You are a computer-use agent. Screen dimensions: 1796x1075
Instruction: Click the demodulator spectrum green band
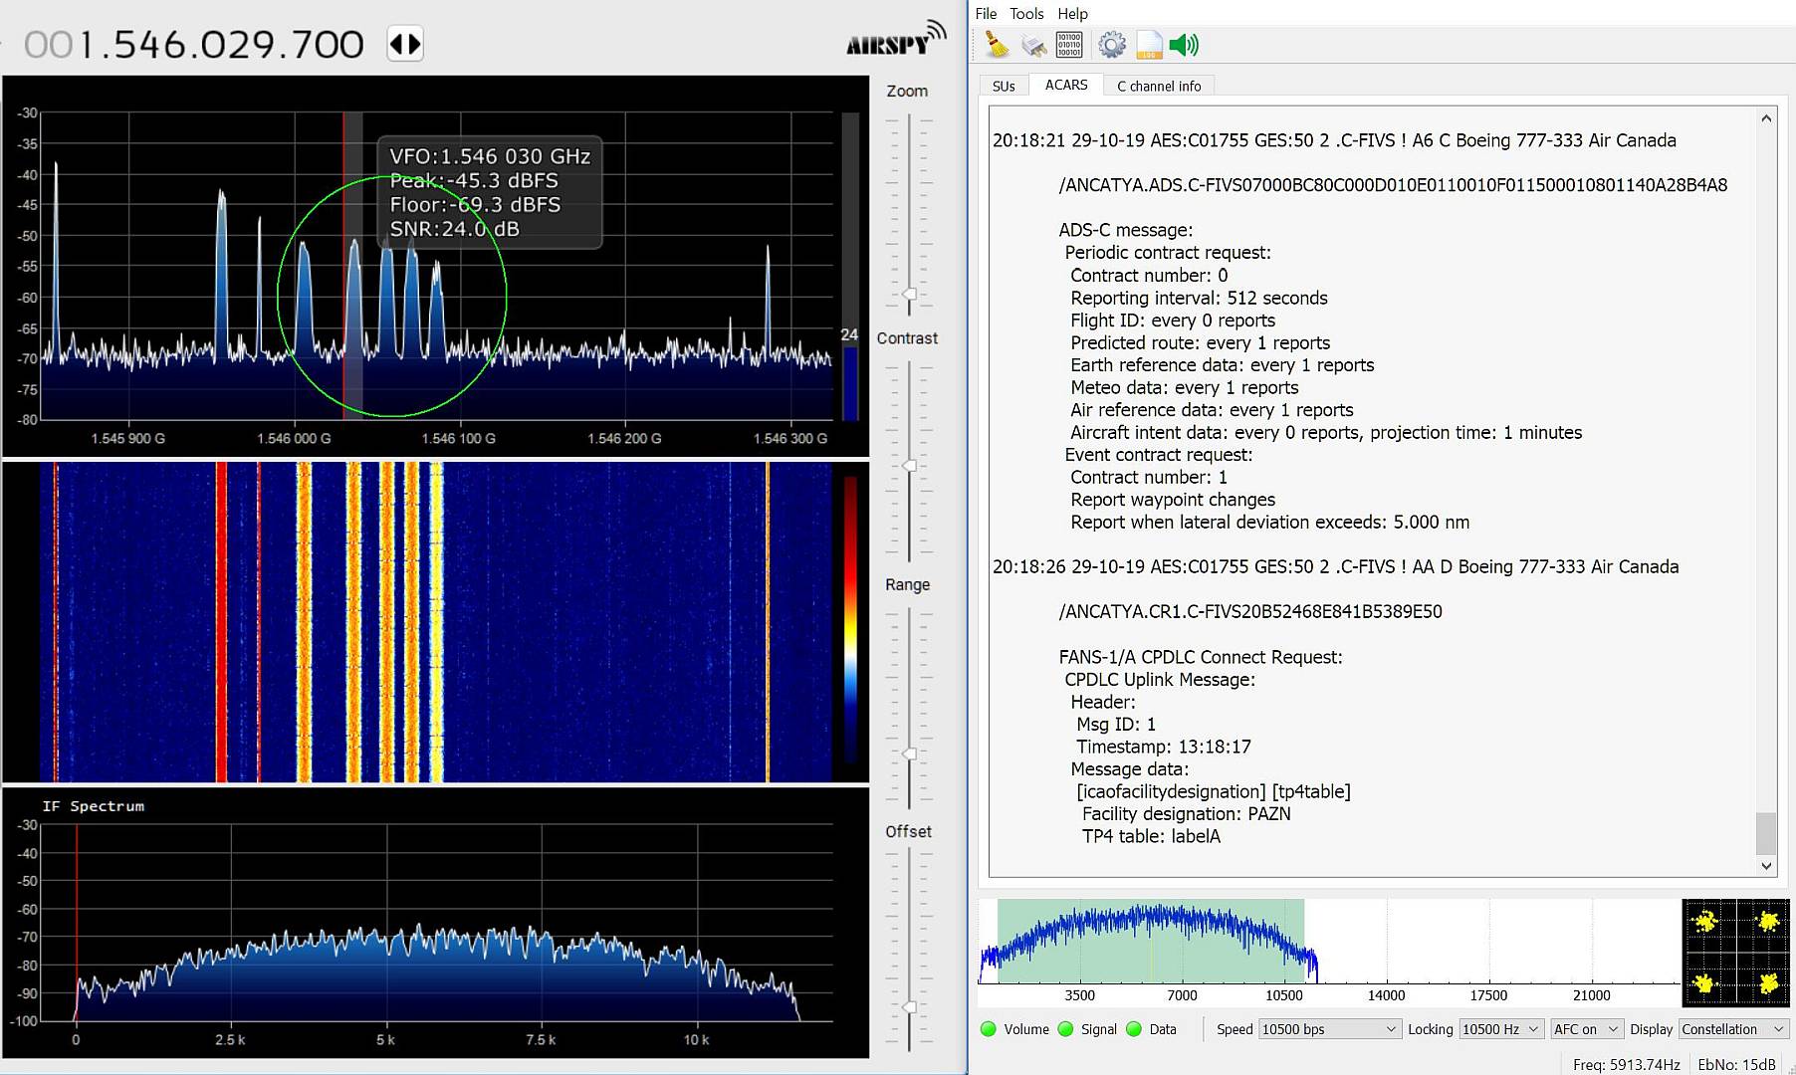click(1151, 941)
